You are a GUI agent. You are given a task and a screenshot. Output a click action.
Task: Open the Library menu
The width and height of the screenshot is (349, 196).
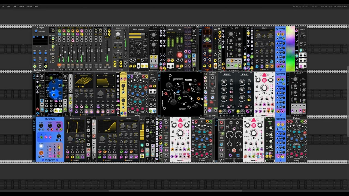tap(29, 6)
